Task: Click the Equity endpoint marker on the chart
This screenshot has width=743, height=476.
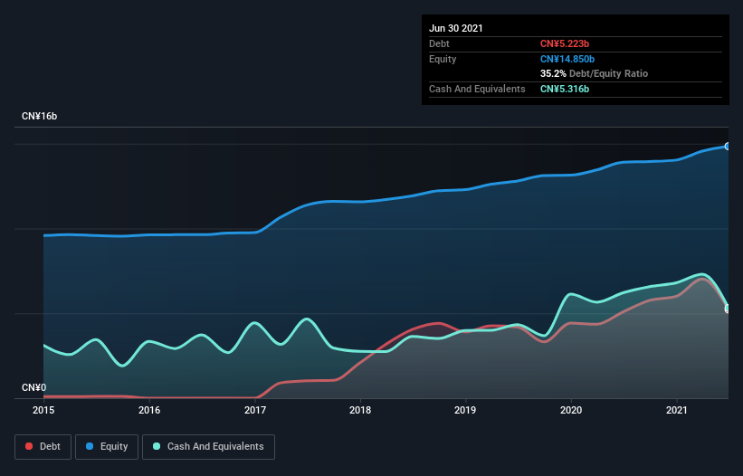Action: pyautogui.click(x=728, y=147)
